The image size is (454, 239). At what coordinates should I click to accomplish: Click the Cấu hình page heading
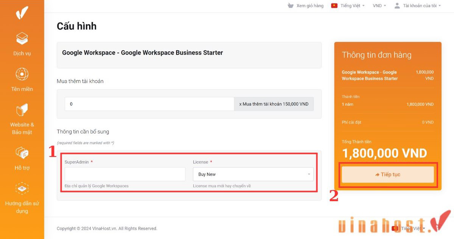(76, 26)
